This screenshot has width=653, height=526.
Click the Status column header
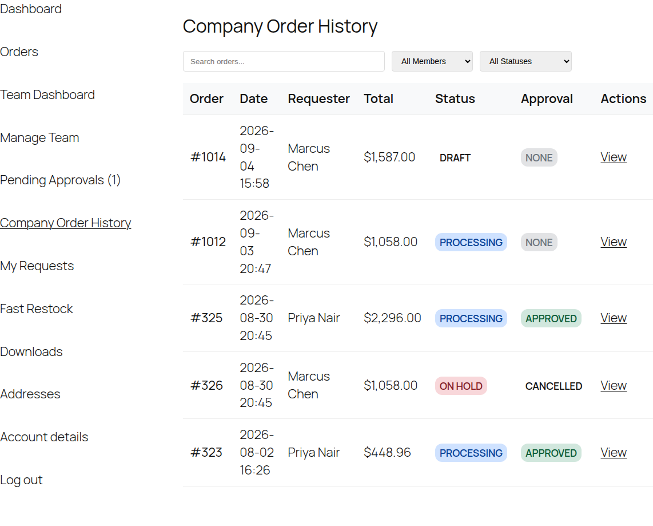(x=455, y=99)
